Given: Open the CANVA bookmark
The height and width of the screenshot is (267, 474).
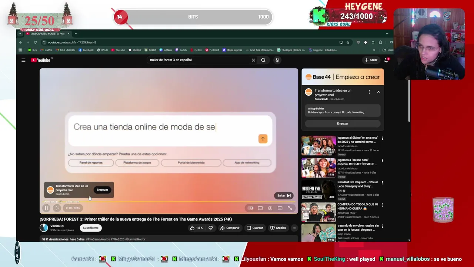Looking at the screenshot, I should coord(166,50).
